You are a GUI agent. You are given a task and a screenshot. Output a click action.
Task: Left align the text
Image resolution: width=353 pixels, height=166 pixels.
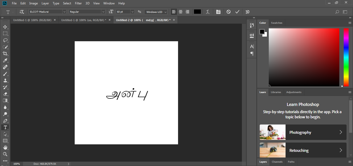coord(174,12)
